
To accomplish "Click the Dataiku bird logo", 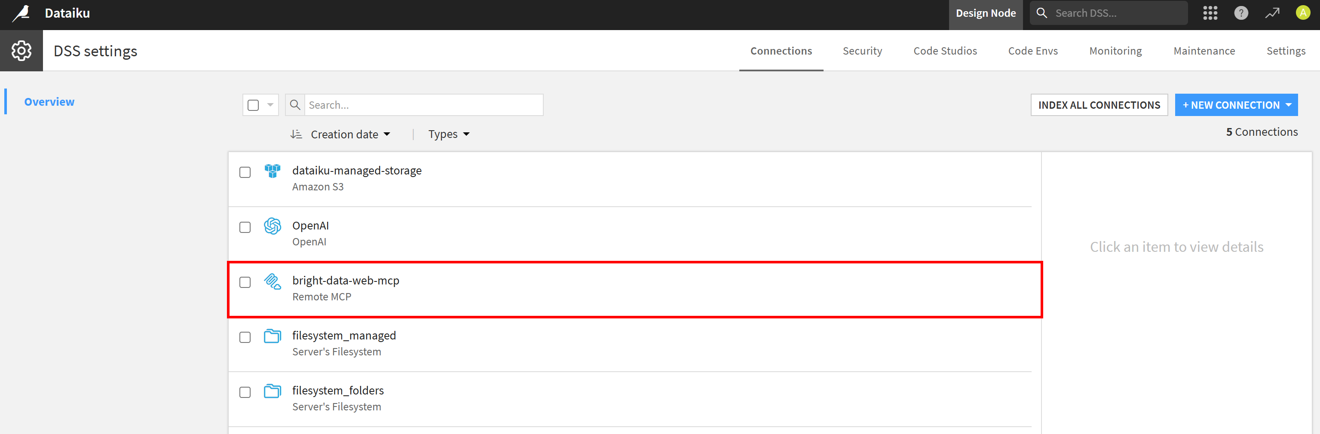I will (21, 13).
